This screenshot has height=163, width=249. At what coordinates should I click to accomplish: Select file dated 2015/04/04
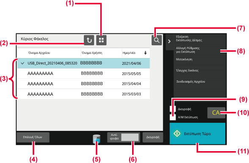83,84
